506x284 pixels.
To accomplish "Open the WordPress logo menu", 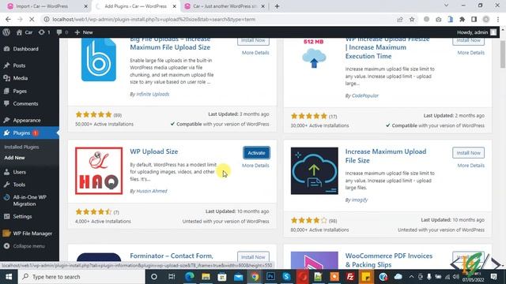I will (x=6, y=32).
